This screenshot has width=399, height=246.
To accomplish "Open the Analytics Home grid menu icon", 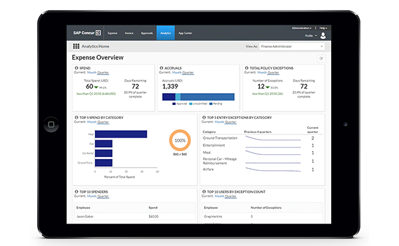I will tap(76, 46).
